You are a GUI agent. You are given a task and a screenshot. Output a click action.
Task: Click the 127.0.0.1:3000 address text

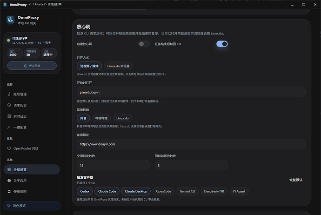point(22,43)
